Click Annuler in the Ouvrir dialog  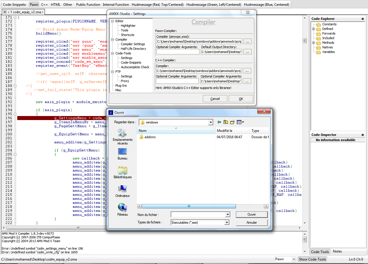(251, 223)
